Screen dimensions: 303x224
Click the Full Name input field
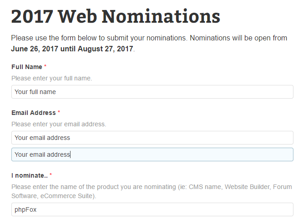[x=152, y=92]
